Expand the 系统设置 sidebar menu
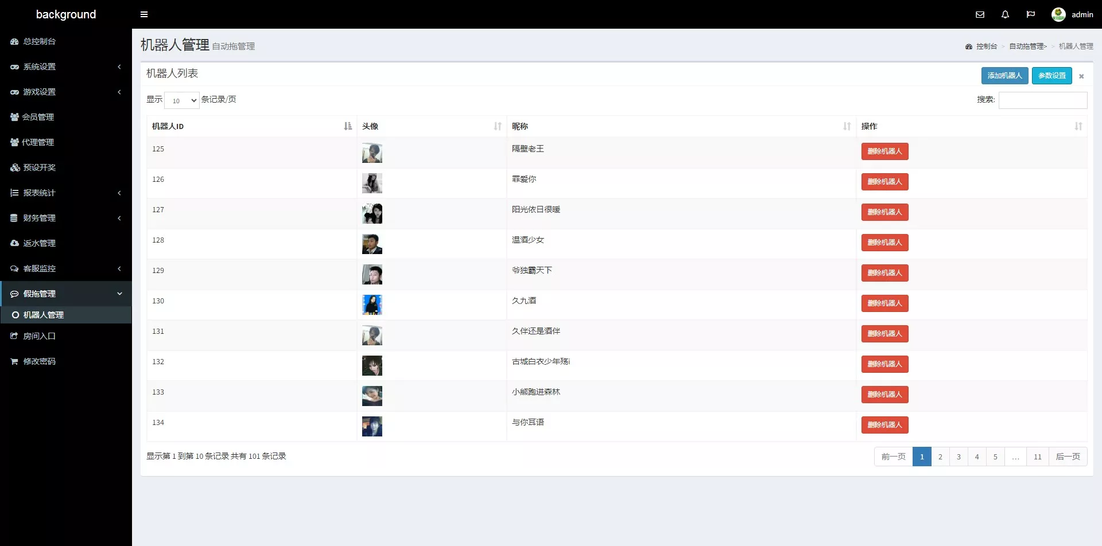 (x=66, y=67)
